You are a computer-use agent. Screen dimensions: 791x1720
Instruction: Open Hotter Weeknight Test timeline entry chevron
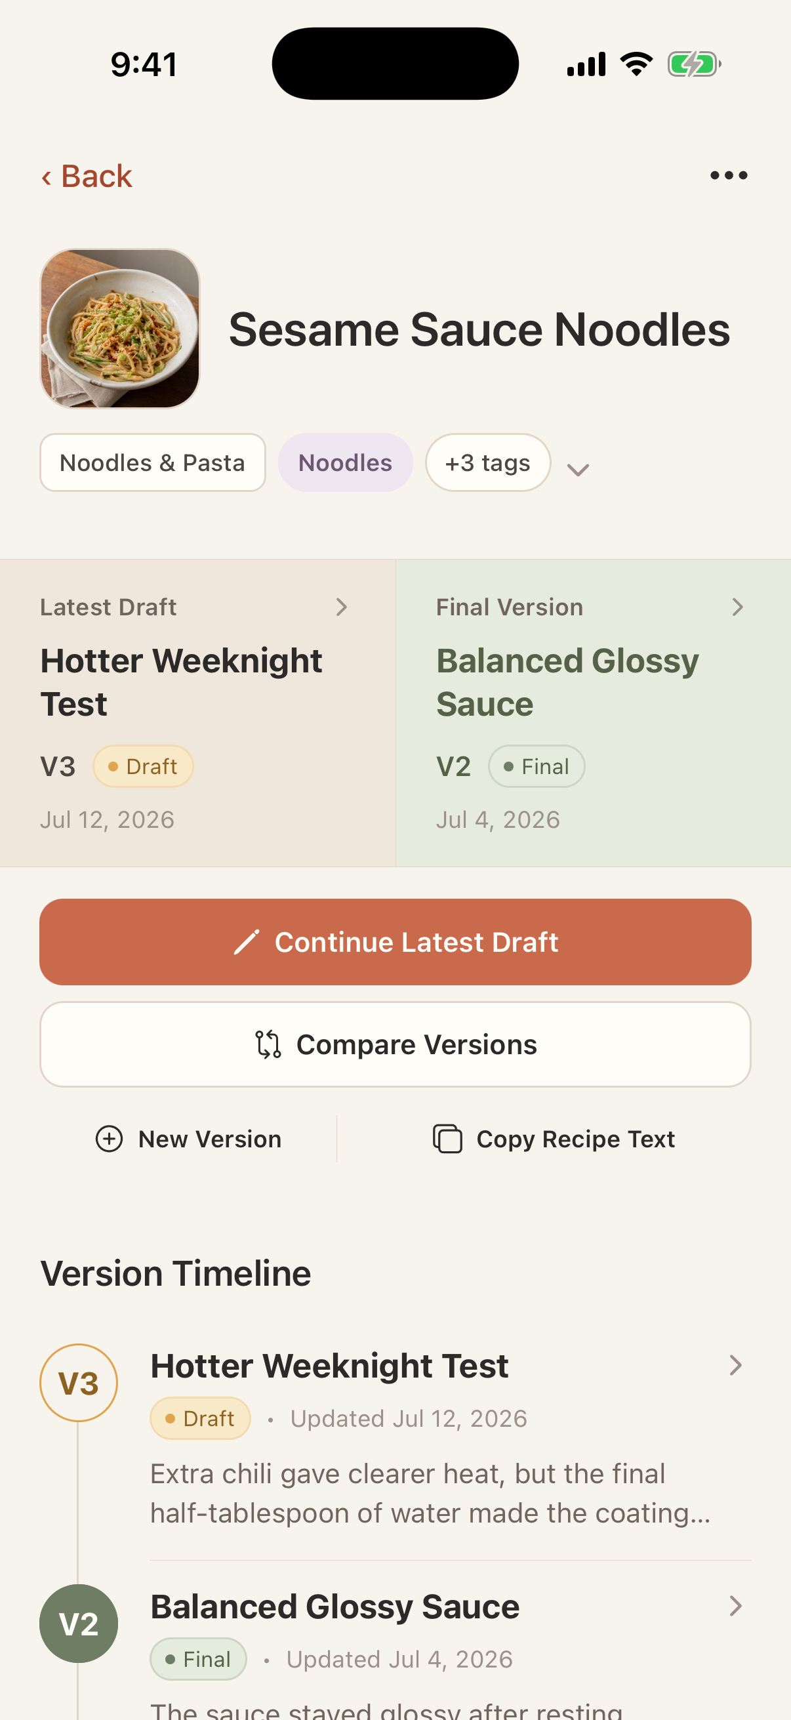click(736, 1366)
